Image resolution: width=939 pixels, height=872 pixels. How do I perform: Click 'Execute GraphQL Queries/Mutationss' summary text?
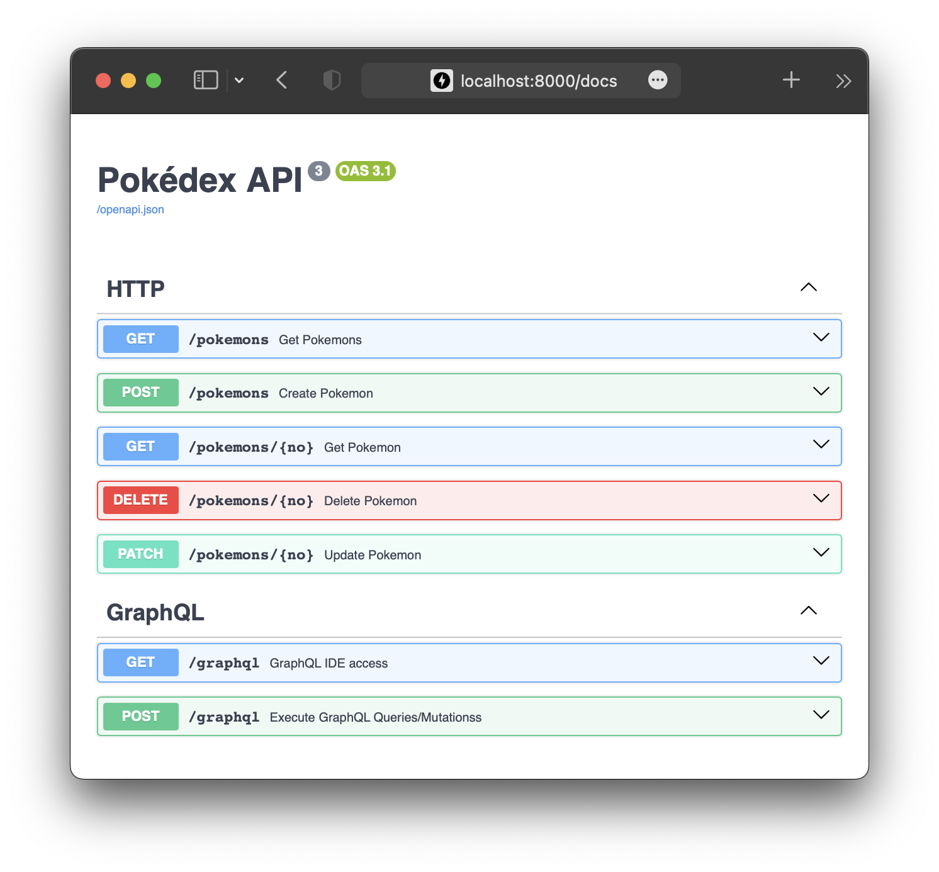[x=376, y=717]
